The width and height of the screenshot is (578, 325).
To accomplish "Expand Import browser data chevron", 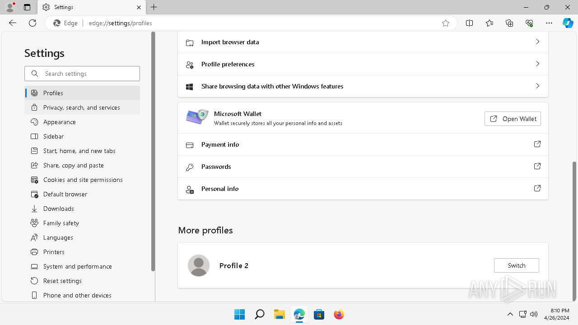I will 537,42.
